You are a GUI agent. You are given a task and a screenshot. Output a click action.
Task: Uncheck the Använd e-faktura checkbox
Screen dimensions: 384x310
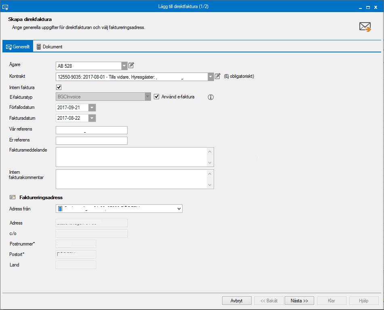tap(157, 97)
